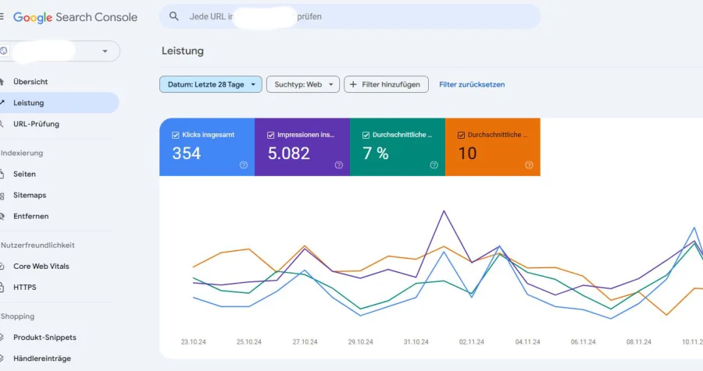Click the gauge icon next to Core Web Vitals

pos(2,267)
